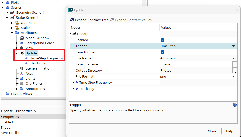Toggle the Save To File checkbox
This screenshot has width=241, height=137.
coord(163,52)
